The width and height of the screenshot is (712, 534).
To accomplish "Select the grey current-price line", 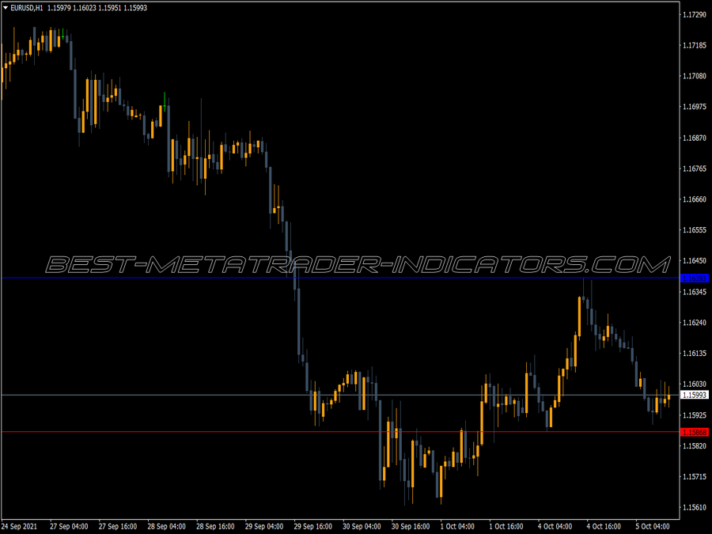I will [x=340, y=395].
